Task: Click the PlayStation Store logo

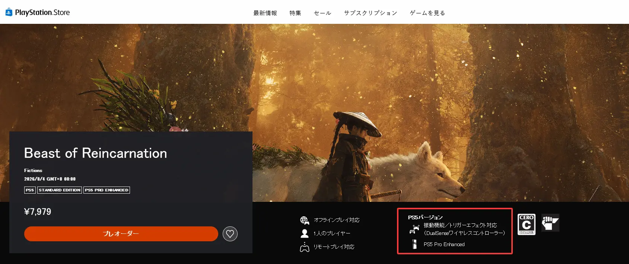Action: point(38,12)
